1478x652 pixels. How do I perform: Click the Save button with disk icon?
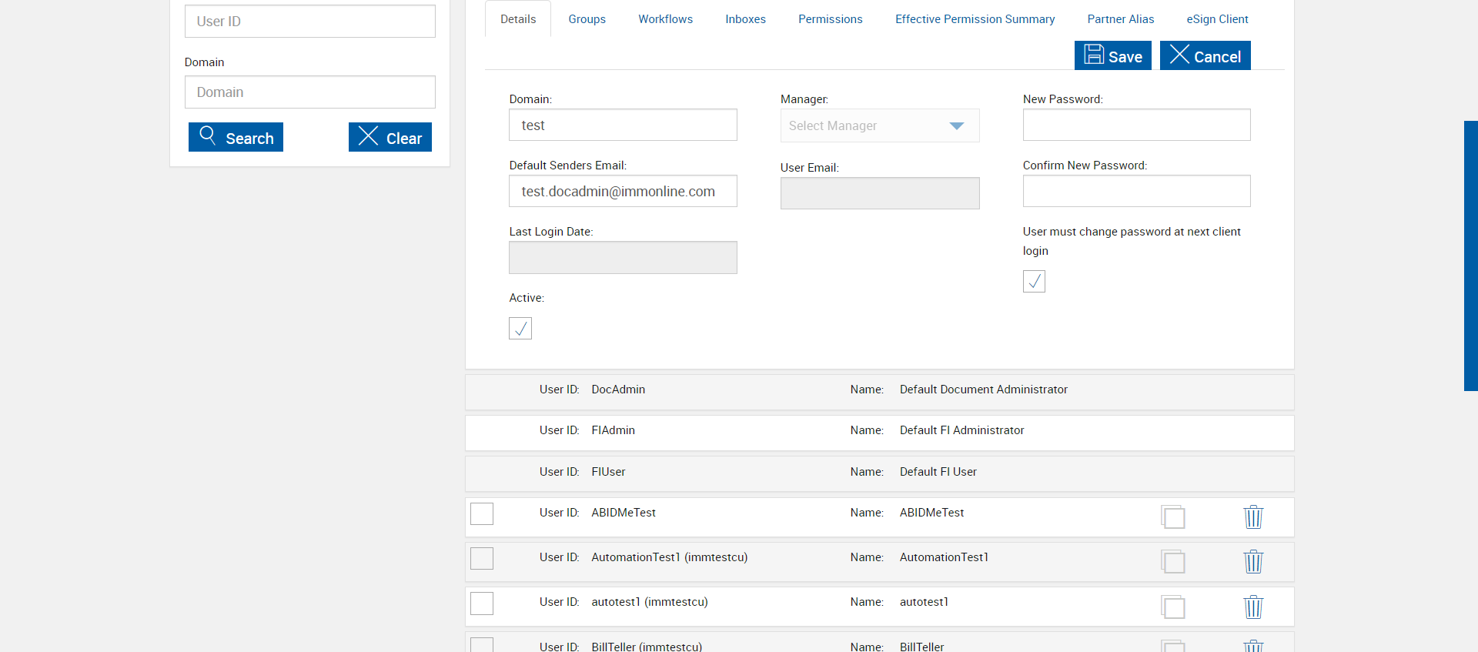[1112, 56]
